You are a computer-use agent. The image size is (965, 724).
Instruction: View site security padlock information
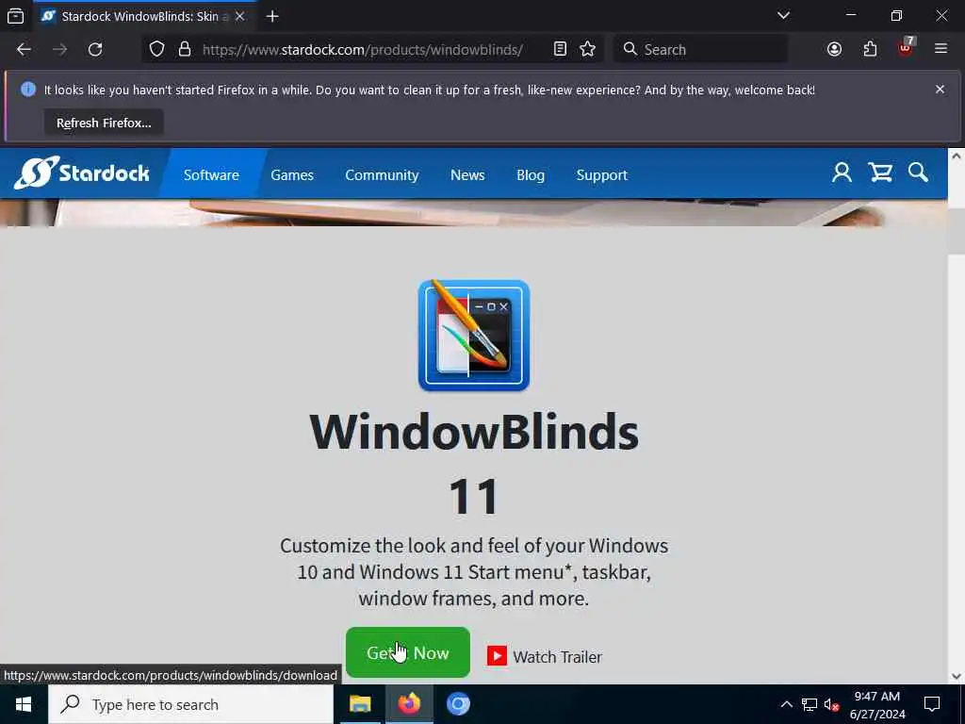pos(185,49)
